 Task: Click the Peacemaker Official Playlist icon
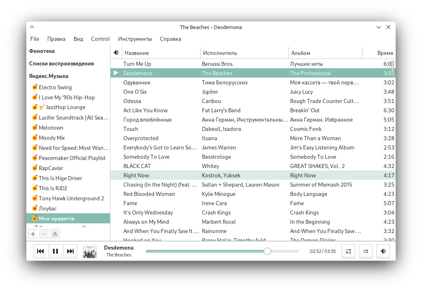point(35,158)
